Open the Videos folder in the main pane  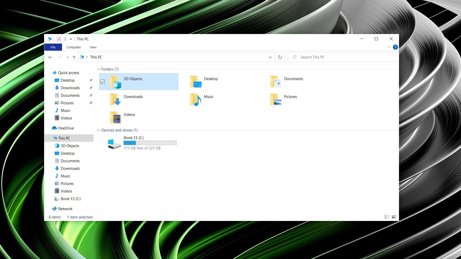pyautogui.click(x=129, y=115)
